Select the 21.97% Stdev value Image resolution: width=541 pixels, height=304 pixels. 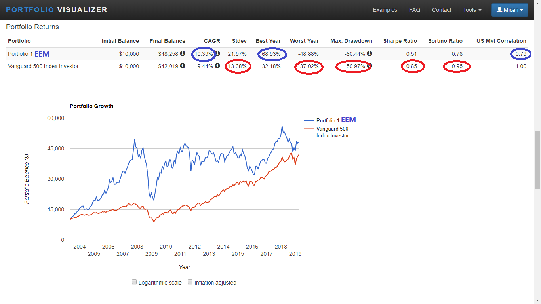(x=237, y=54)
